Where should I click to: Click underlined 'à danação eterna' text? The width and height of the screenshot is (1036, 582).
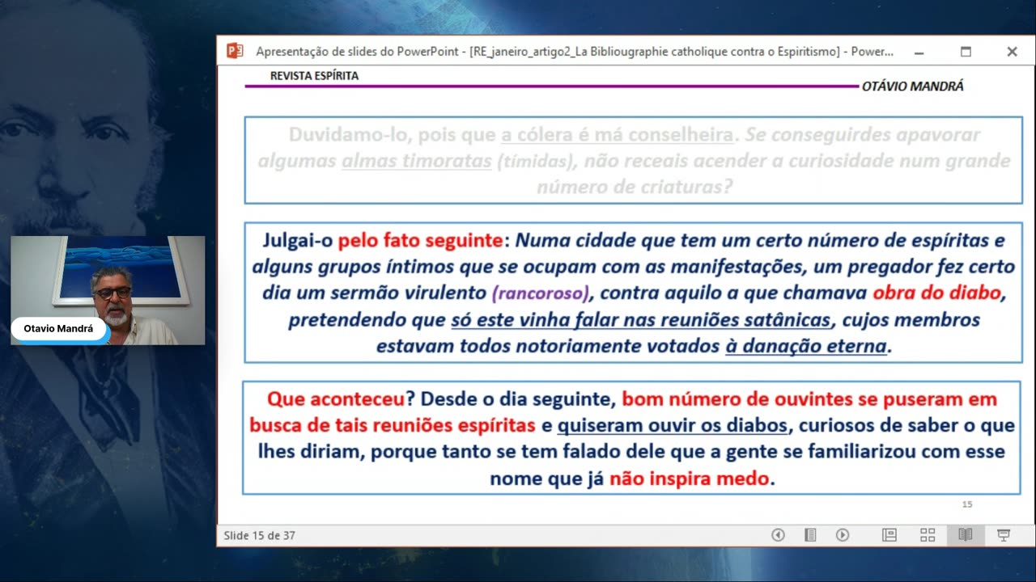click(x=806, y=347)
